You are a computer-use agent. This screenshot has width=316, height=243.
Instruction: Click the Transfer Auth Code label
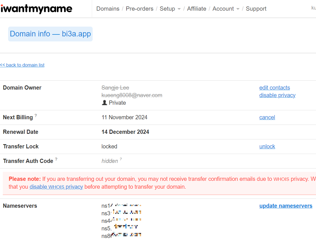(x=28, y=161)
